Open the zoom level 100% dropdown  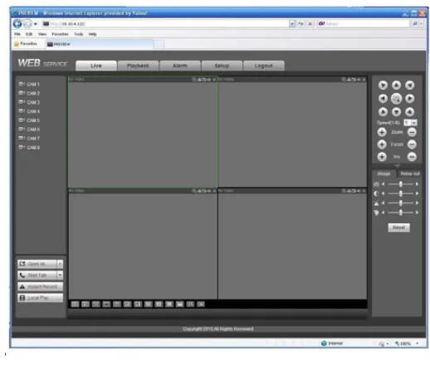click(417, 344)
